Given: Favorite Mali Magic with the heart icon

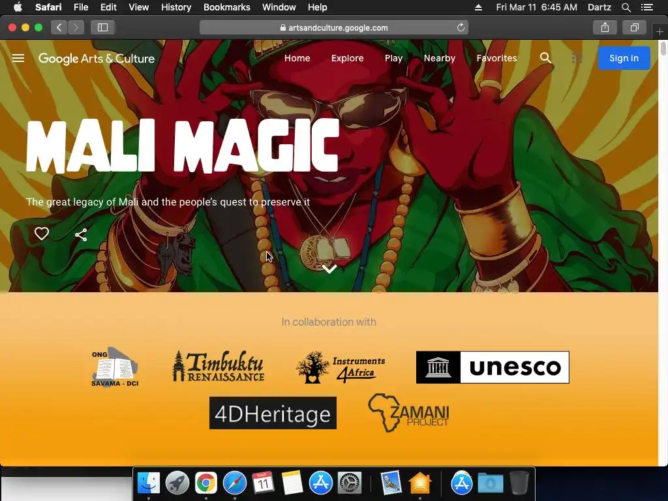Looking at the screenshot, I should pyautogui.click(x=42, y=234).
